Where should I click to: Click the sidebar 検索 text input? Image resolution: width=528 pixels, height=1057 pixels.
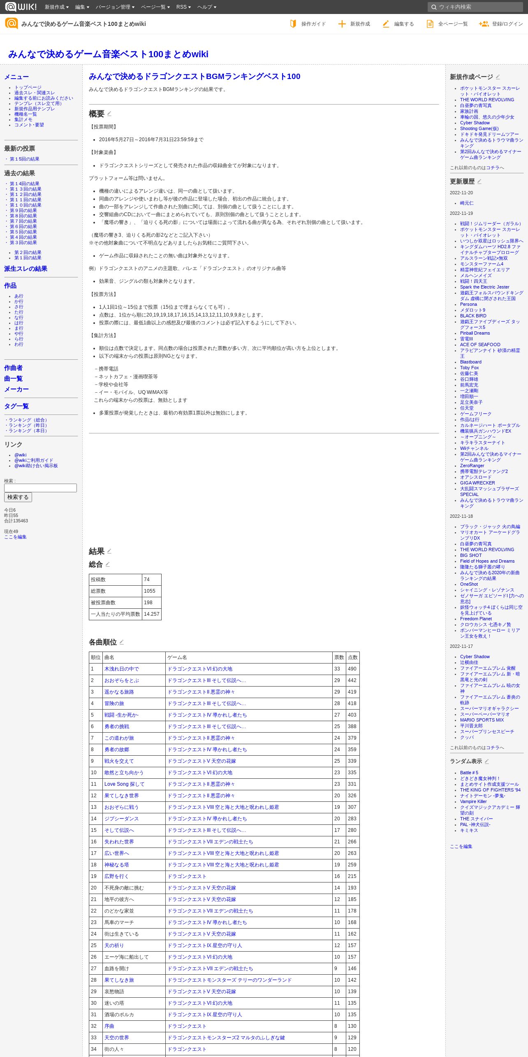coord(40,488)
